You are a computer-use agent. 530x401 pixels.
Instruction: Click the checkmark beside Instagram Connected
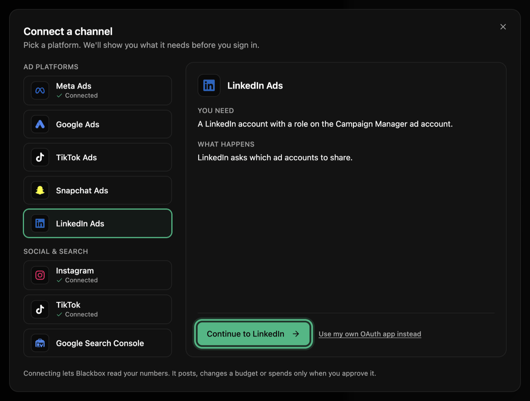59,280
